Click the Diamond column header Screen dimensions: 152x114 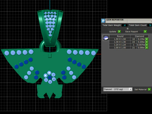[x=139, y=36]
